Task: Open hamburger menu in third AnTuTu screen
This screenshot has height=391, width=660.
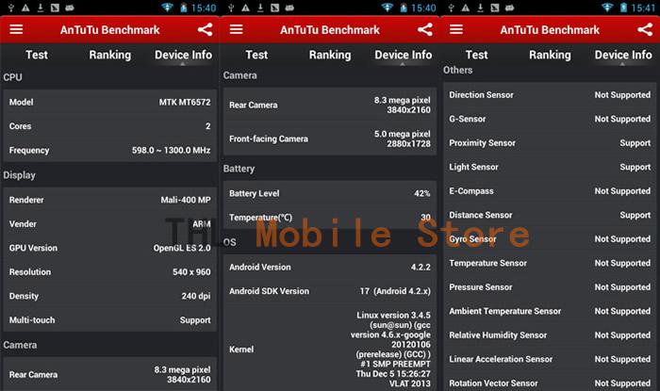Action: pyautogui.click(x=456, y=29)
